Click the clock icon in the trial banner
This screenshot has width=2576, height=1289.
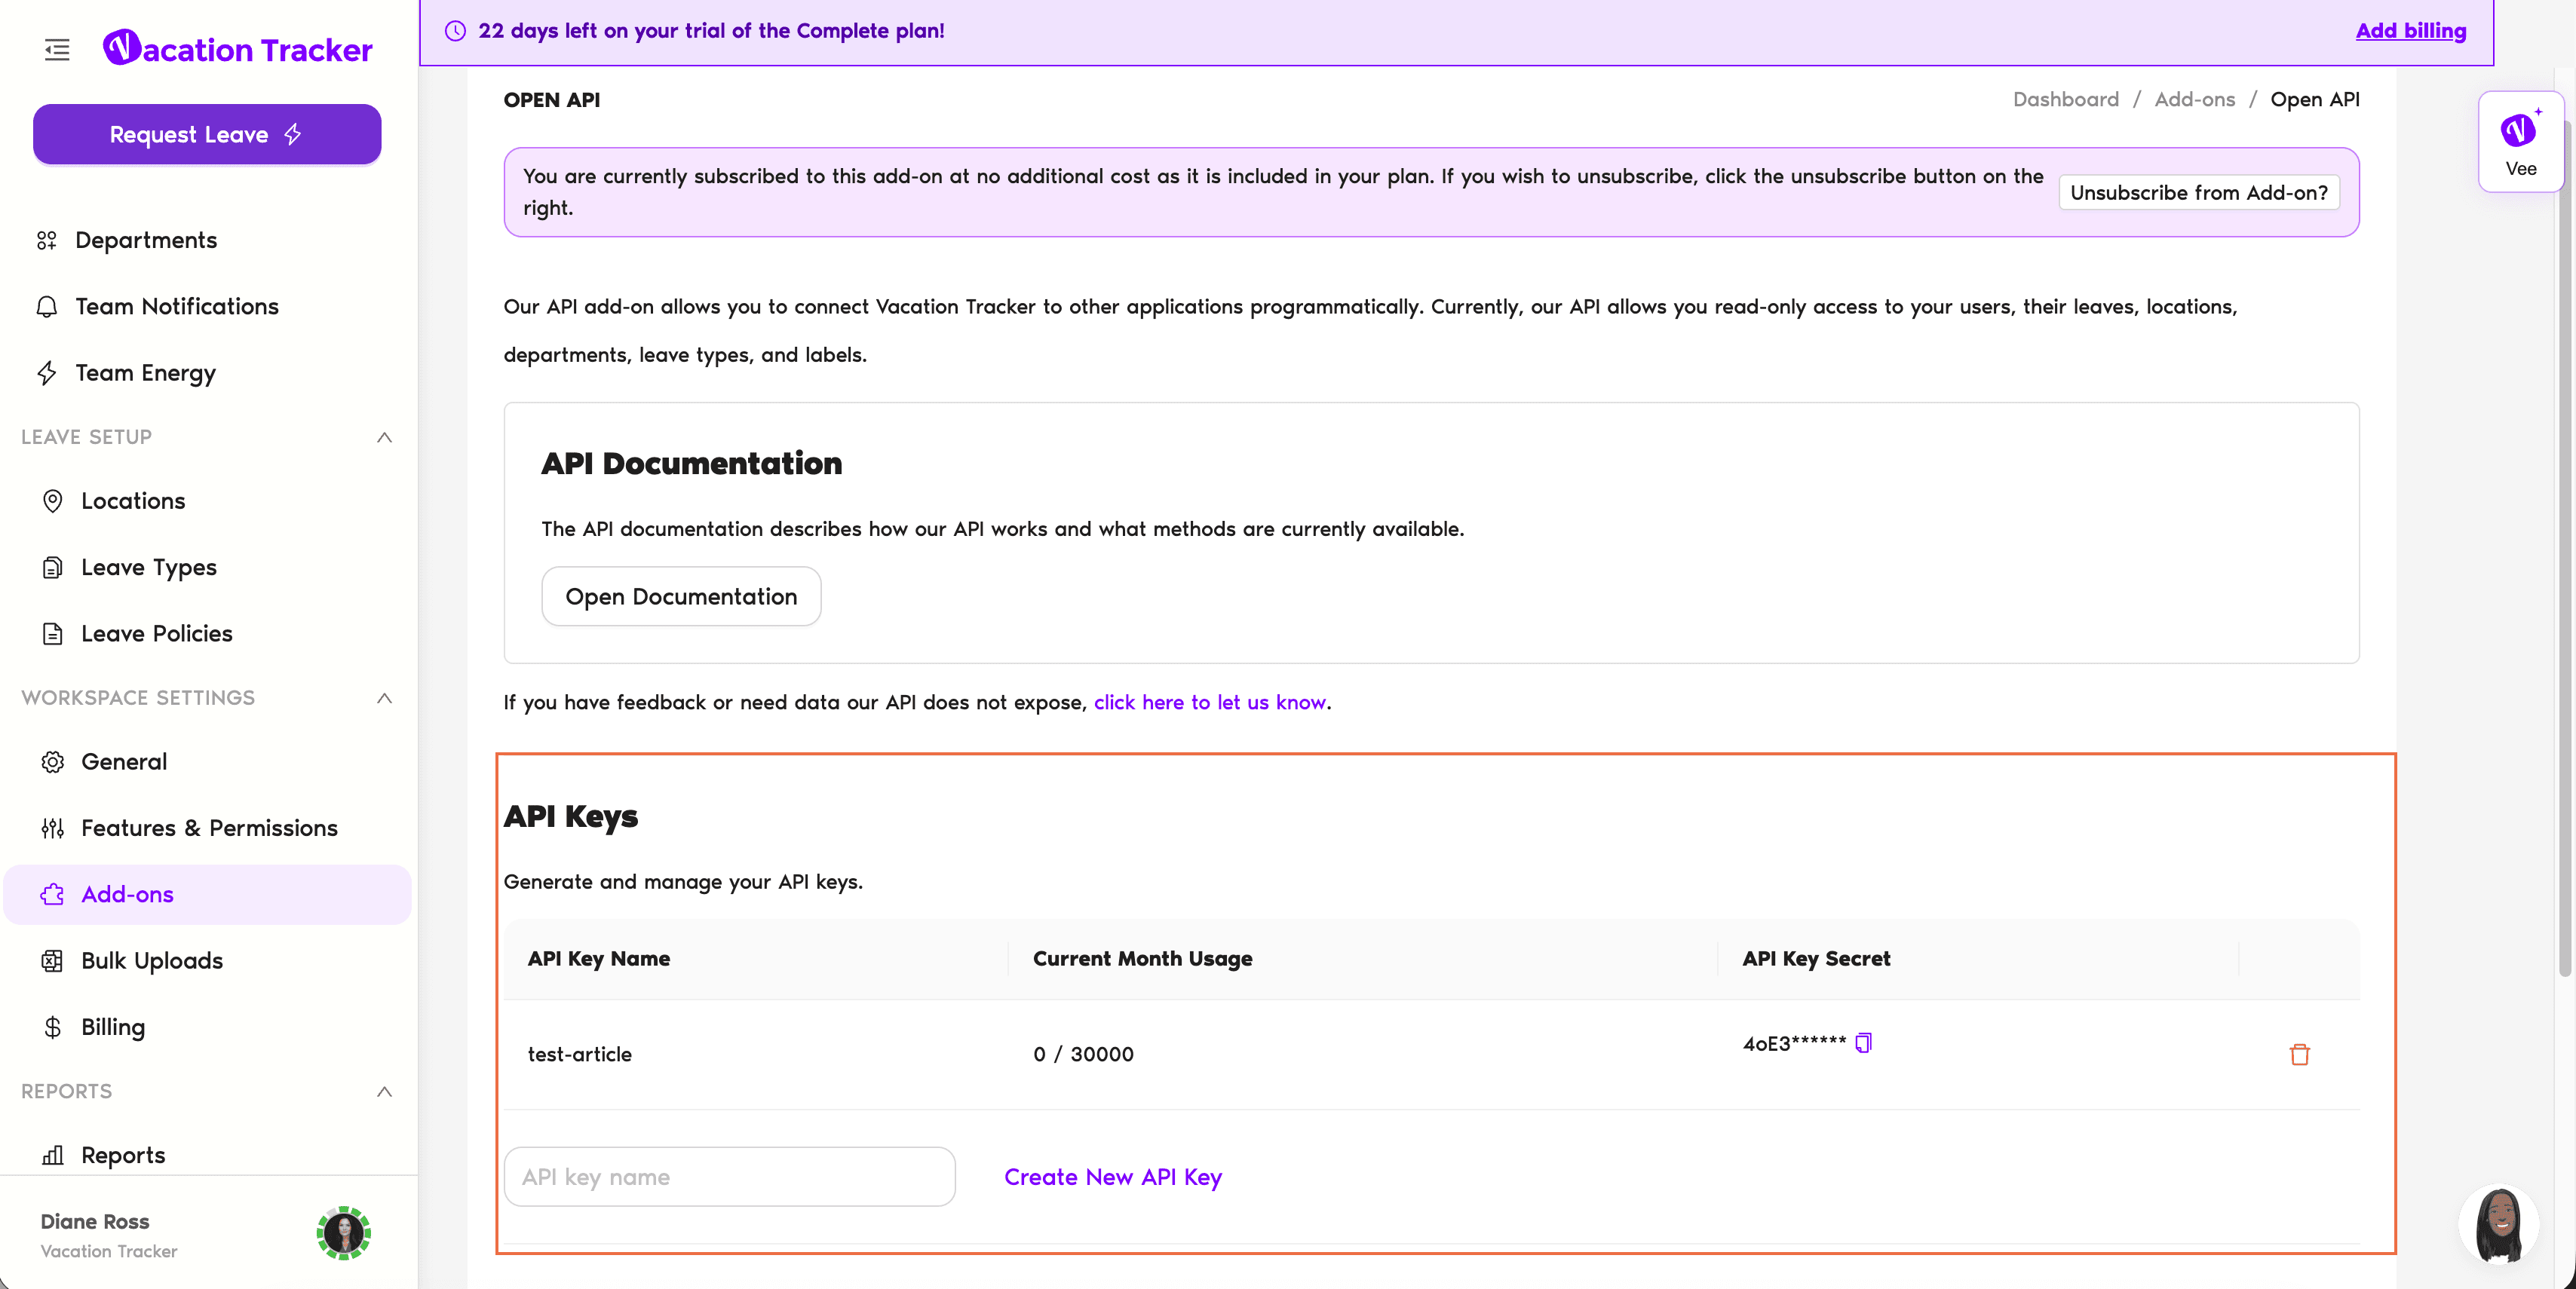coord(455,31)
